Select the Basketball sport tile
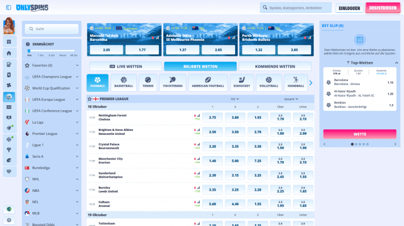404x226 pixels. pyautogui.click(x=123, y=83)
